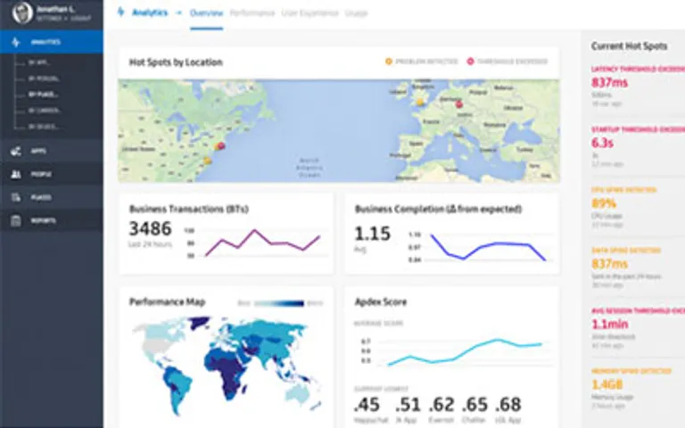Go to the Usage tab
Screen dimensions: 685x428
click(x=357, y=13)
